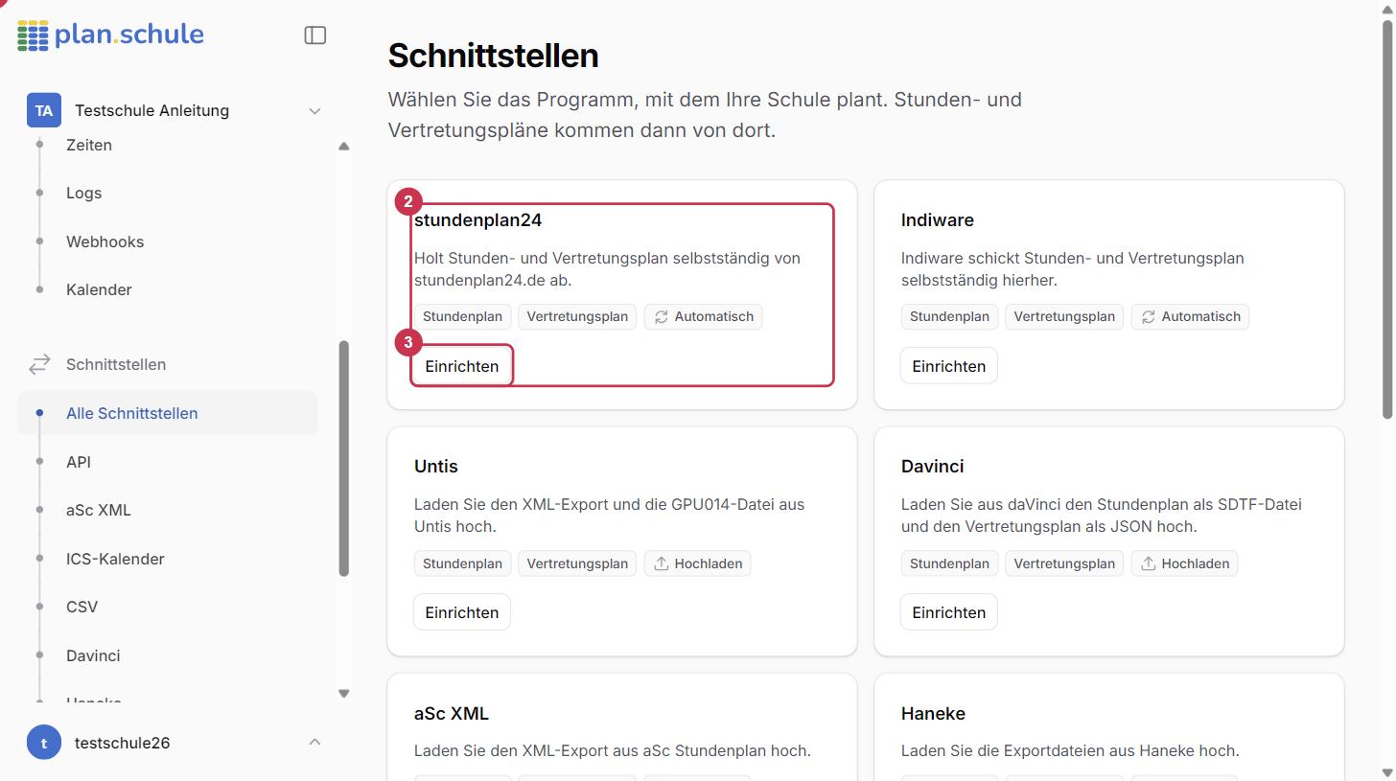
Task: Click the Schnittstellen arrows icon in sidebar
Action: 39,364
